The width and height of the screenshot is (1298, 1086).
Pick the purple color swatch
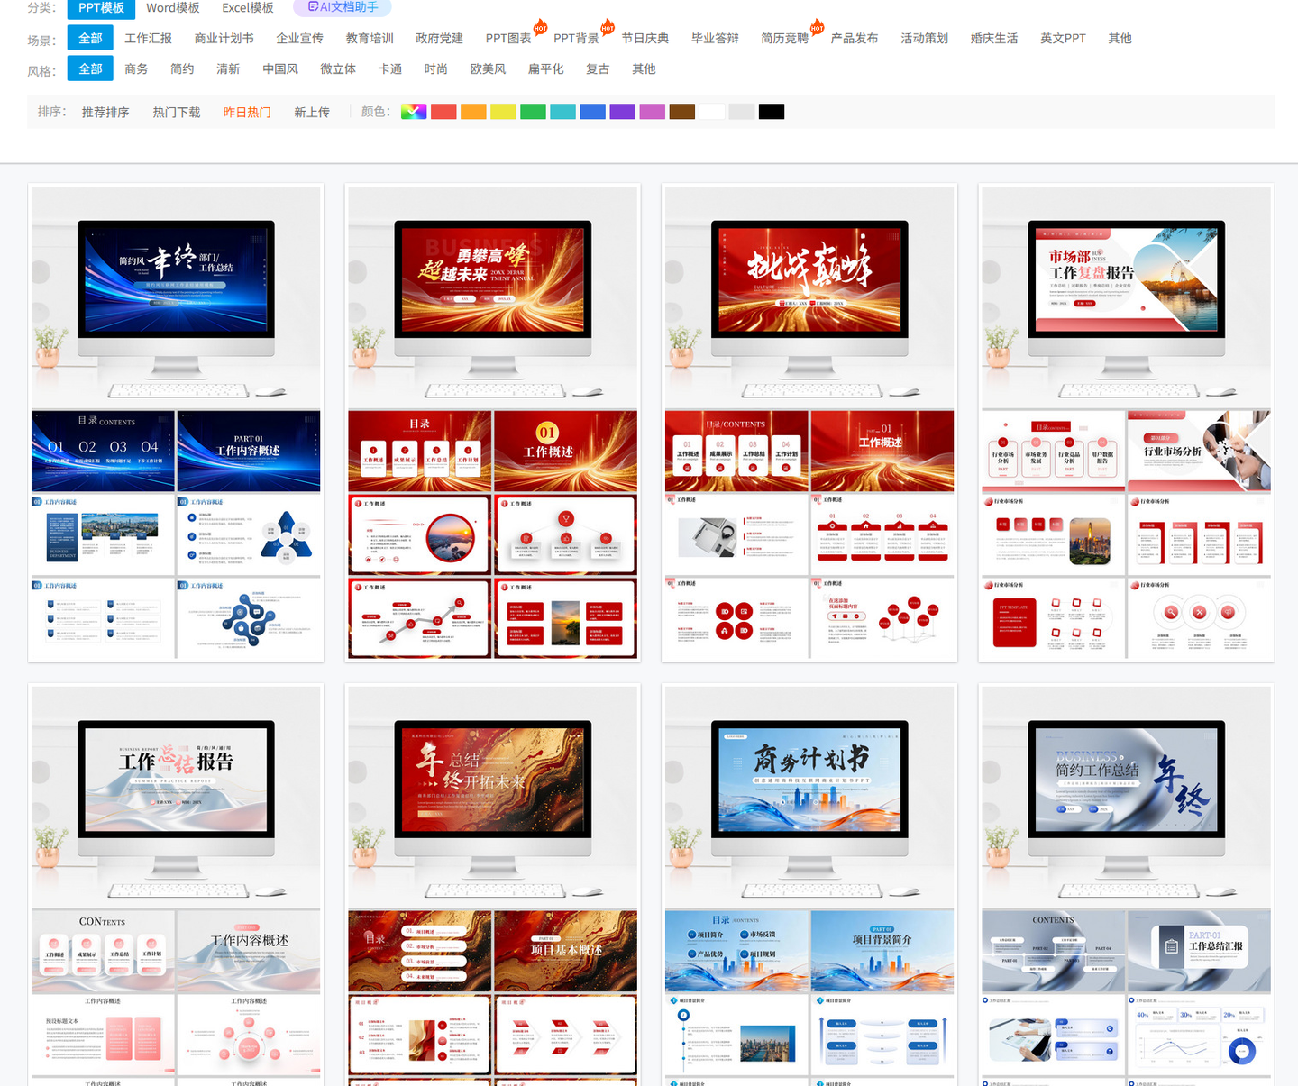622,112
